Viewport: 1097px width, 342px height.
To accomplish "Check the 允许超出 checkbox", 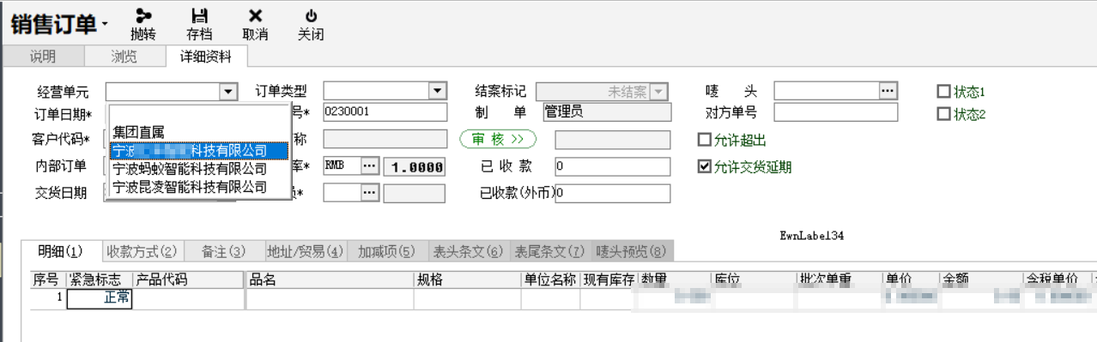I will (705, 140).
